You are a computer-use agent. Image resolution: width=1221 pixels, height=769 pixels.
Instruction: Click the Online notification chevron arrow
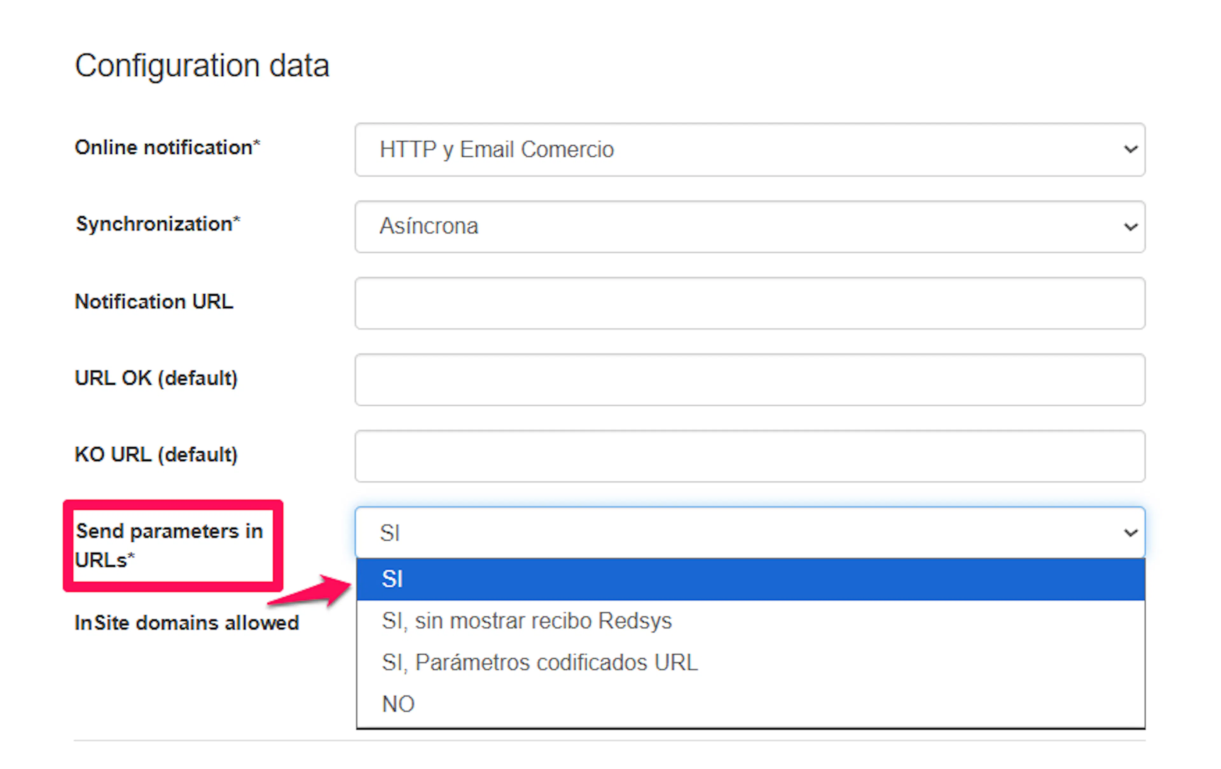pos(1130,149)
